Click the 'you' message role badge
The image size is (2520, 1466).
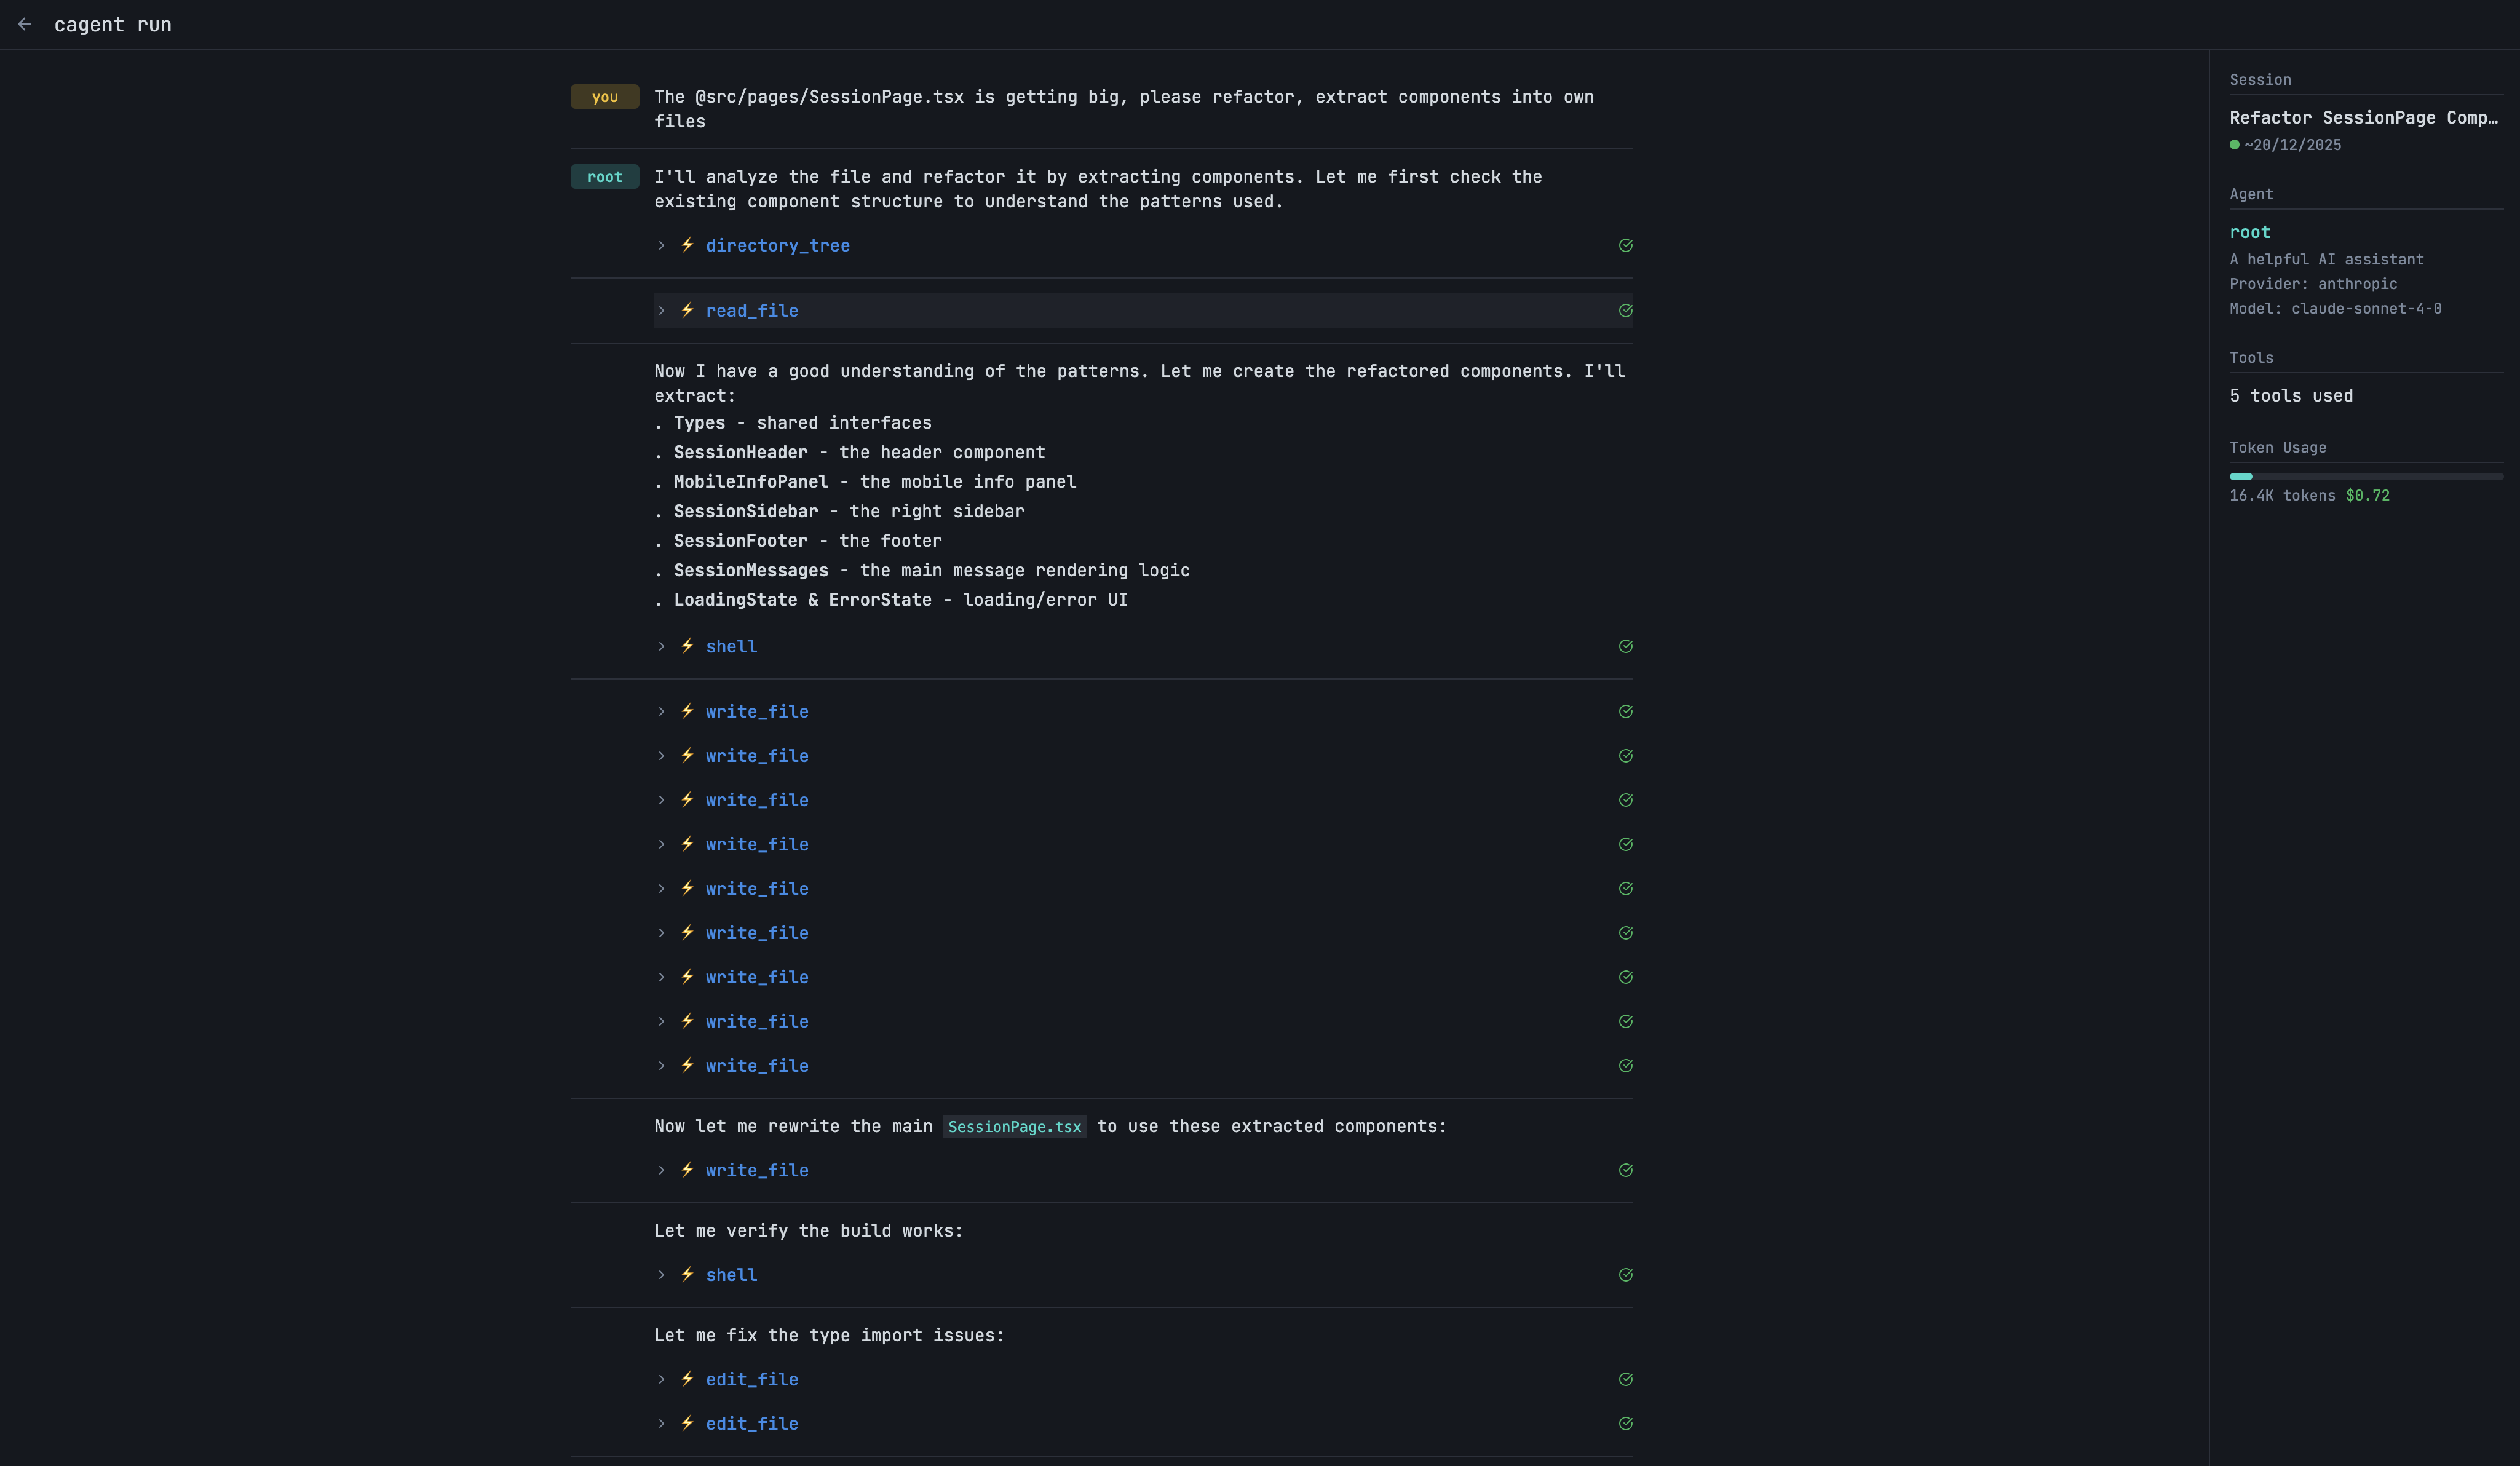(x=604, y=97)
